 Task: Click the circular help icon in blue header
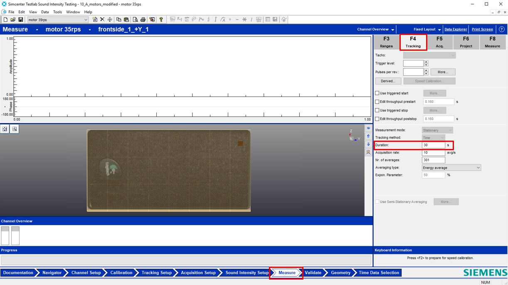[x=502, y=29]
